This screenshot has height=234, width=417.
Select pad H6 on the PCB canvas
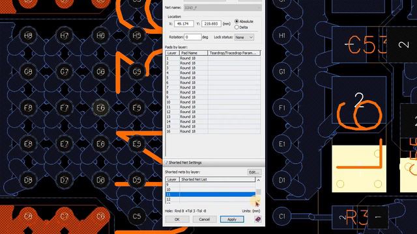pyautogui.click(x=100, y=36)
